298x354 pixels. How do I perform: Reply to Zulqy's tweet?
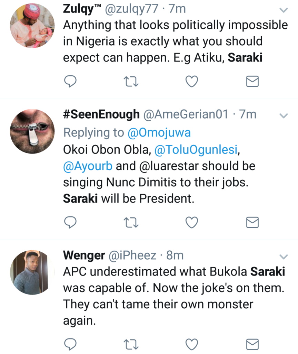tap(71, 82)
